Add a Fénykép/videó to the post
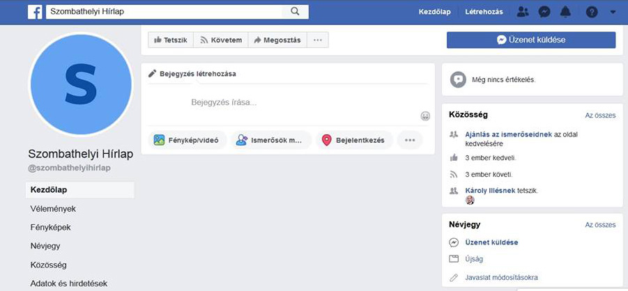The image size is (628, 291). [187, 140]
